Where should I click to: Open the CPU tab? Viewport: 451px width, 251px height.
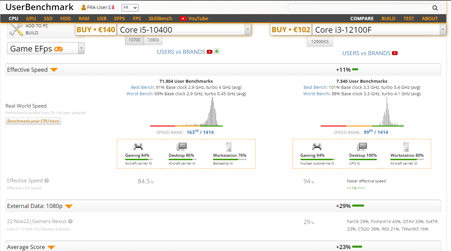pyautogui.click(x=13, y=19)
